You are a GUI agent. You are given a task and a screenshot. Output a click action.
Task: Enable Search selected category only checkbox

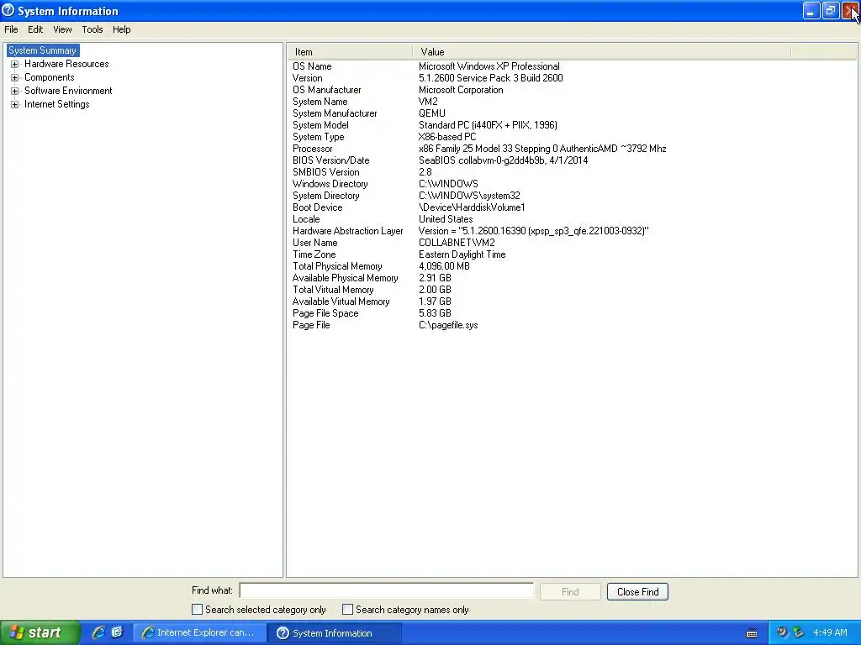[197, 610]
